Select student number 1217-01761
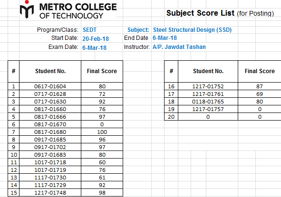Viewport: 281px width, 197px height. tap(208, 94)
